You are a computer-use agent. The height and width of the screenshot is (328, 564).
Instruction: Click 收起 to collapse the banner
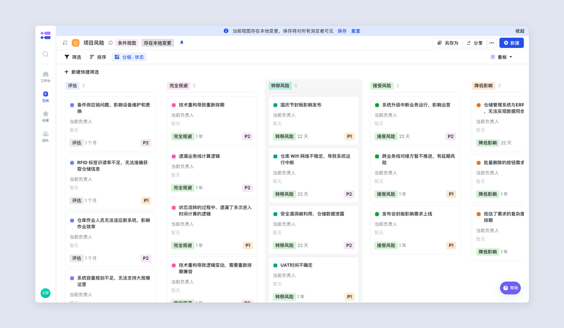(520, 31)
